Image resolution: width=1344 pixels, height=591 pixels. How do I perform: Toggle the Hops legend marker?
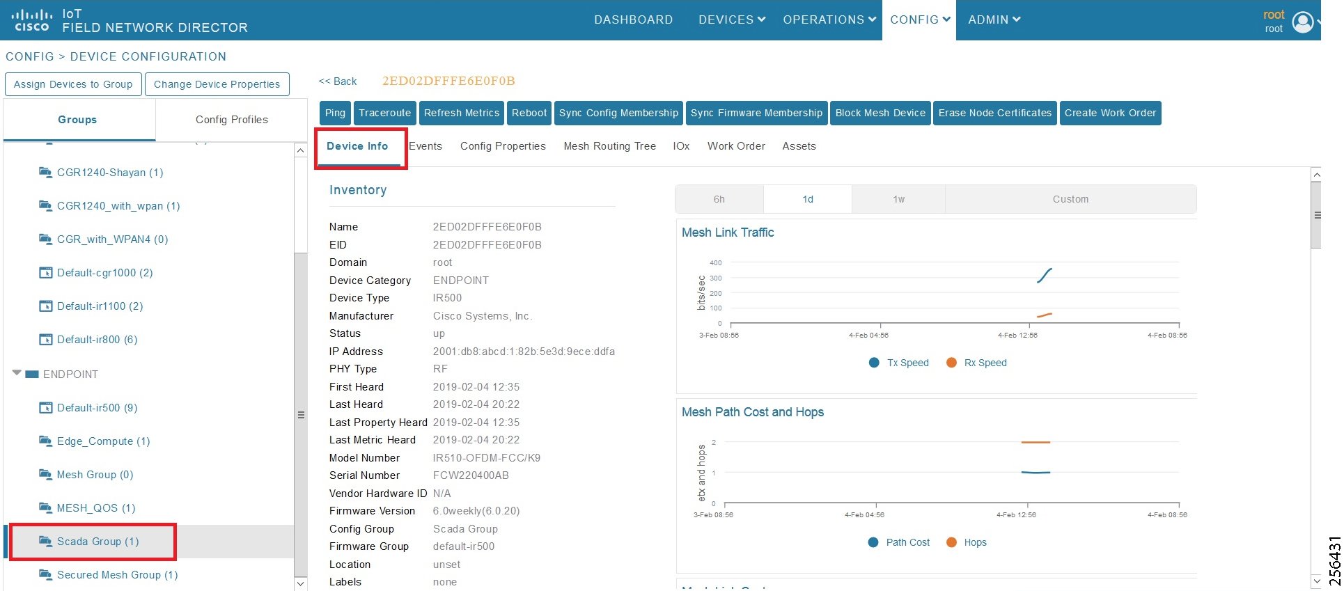(x=951, y=542)
